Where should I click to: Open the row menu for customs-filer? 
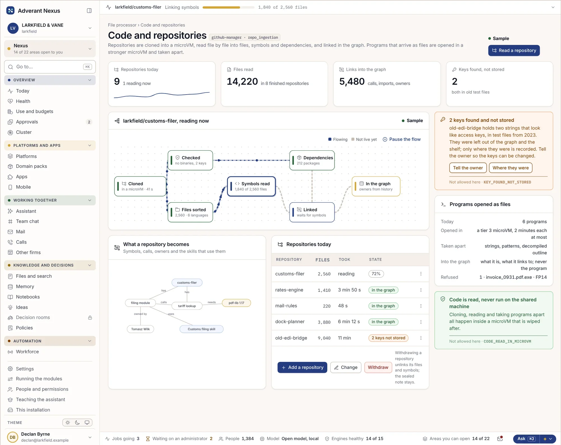(x=421, y=274)
